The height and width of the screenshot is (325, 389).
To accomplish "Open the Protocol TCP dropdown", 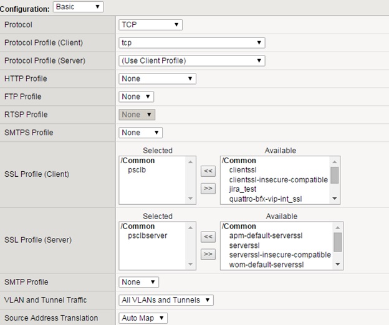I will click(x=150, y=25).
